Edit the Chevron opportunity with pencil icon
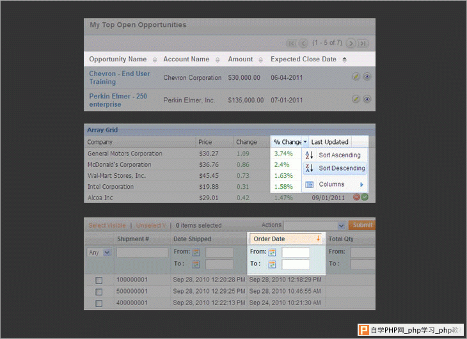This screenshot has width=467, height=339. (356, 77)
